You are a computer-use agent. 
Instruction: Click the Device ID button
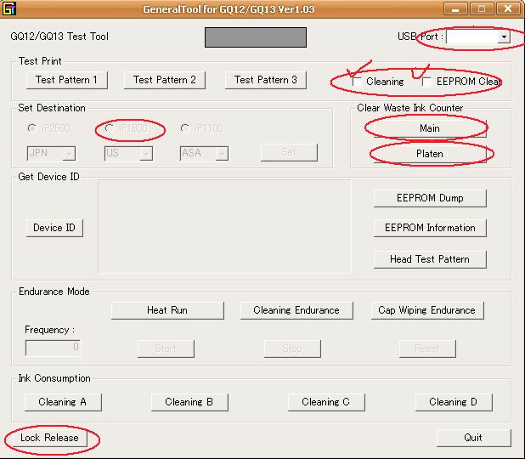tap(54, 228)
